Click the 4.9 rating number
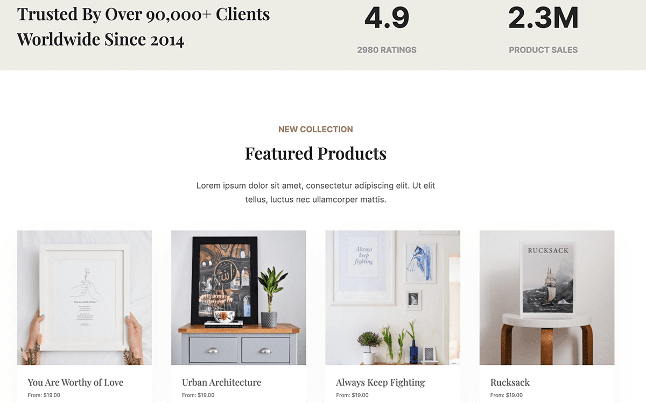646x403 pixels. pos(387,18)
